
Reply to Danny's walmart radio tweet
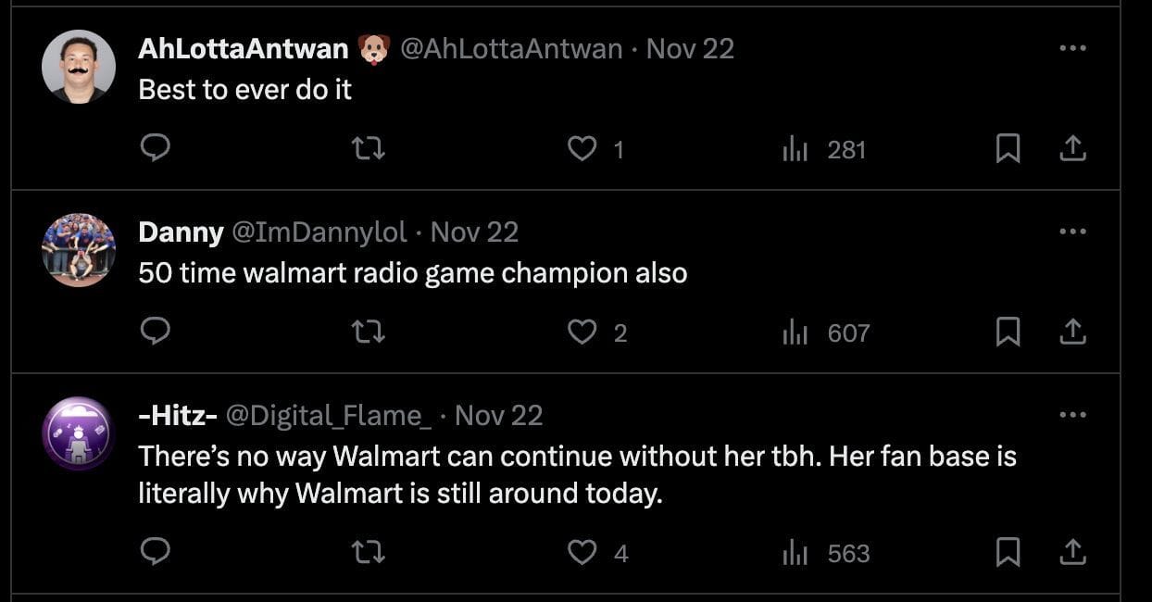[156, 332]
